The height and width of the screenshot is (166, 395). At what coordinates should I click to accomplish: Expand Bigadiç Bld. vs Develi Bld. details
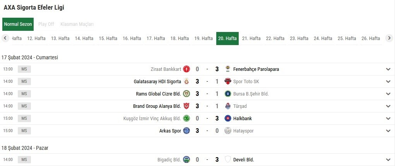coord(388,160)
